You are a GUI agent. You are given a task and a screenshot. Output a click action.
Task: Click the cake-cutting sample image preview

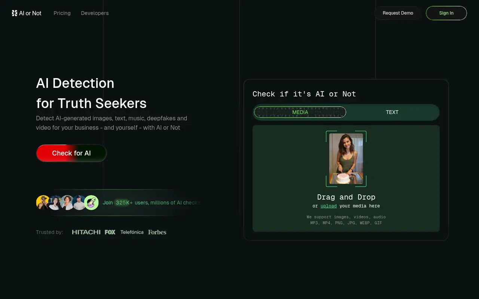point(346,159)
